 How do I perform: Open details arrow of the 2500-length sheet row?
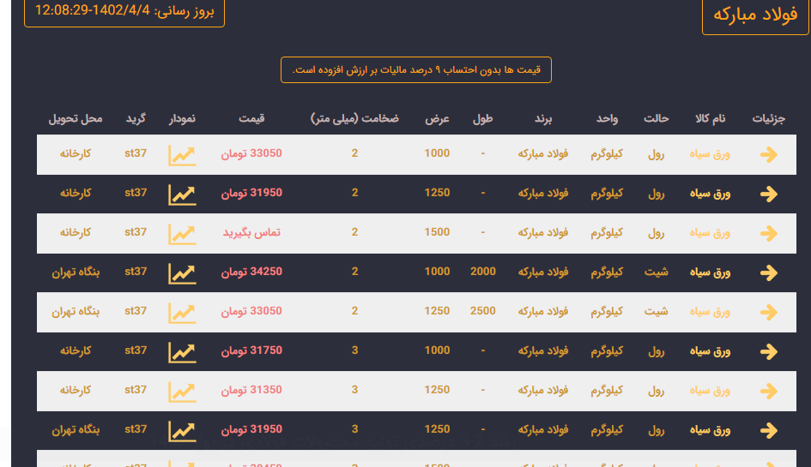point(769,312)
